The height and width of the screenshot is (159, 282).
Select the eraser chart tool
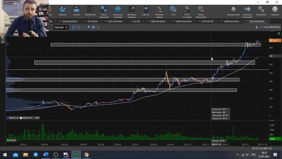(x=88, y=27)
